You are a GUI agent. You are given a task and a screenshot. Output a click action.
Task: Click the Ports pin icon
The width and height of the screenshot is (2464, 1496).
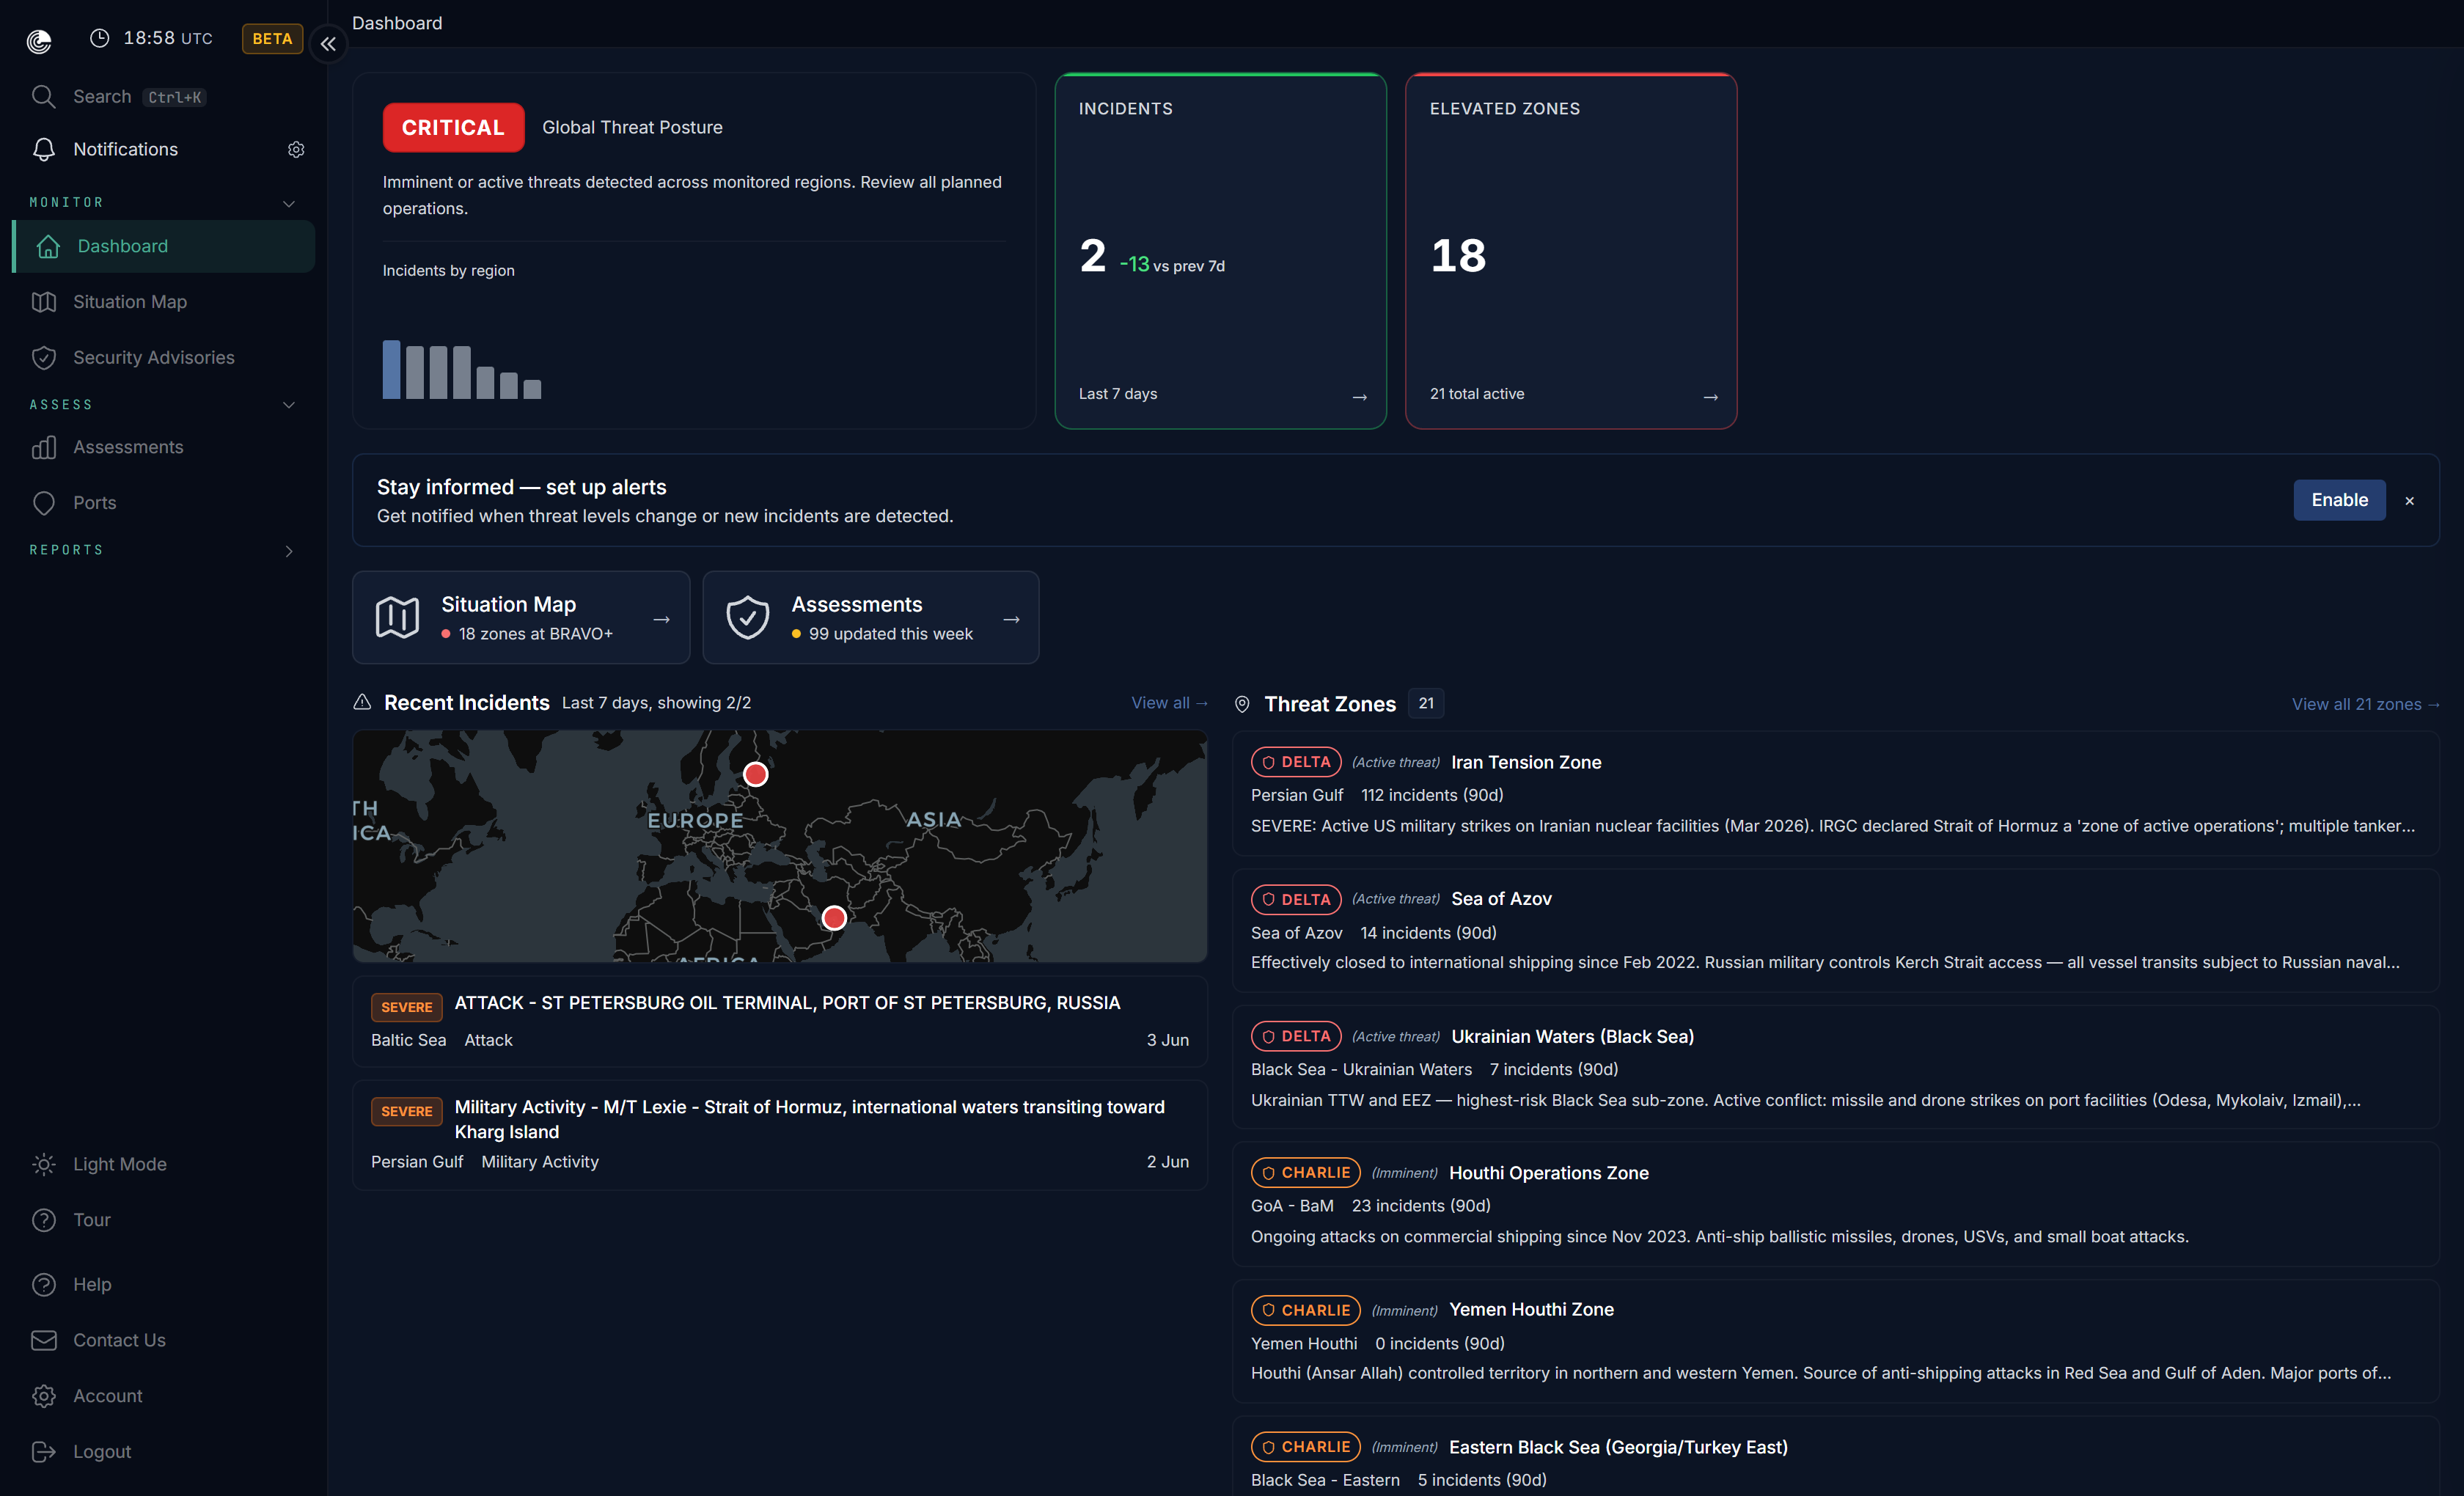44,503
